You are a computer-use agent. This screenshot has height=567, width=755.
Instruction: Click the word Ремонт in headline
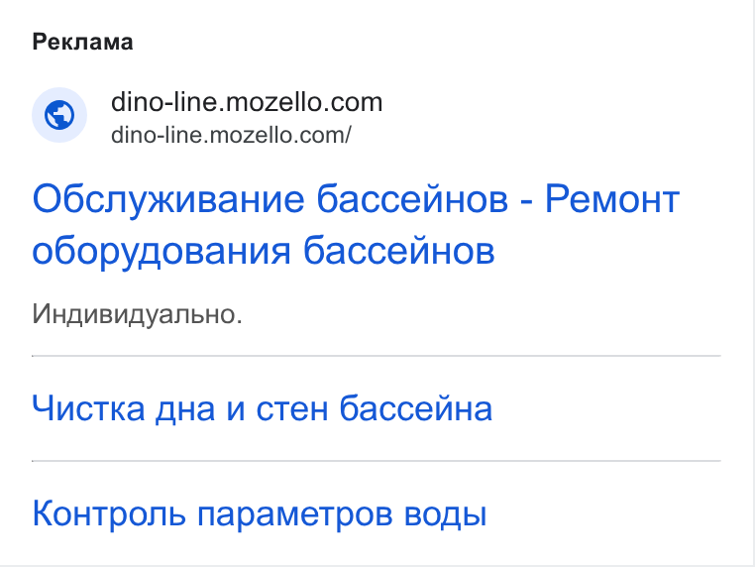(x=612, y=199)
